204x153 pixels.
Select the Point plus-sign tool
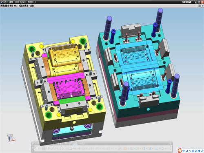coord(79,148)
